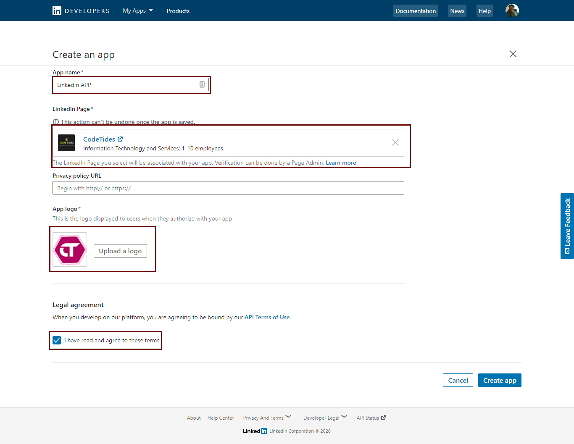Click the info icon beside undo warning

pos(55,122)
